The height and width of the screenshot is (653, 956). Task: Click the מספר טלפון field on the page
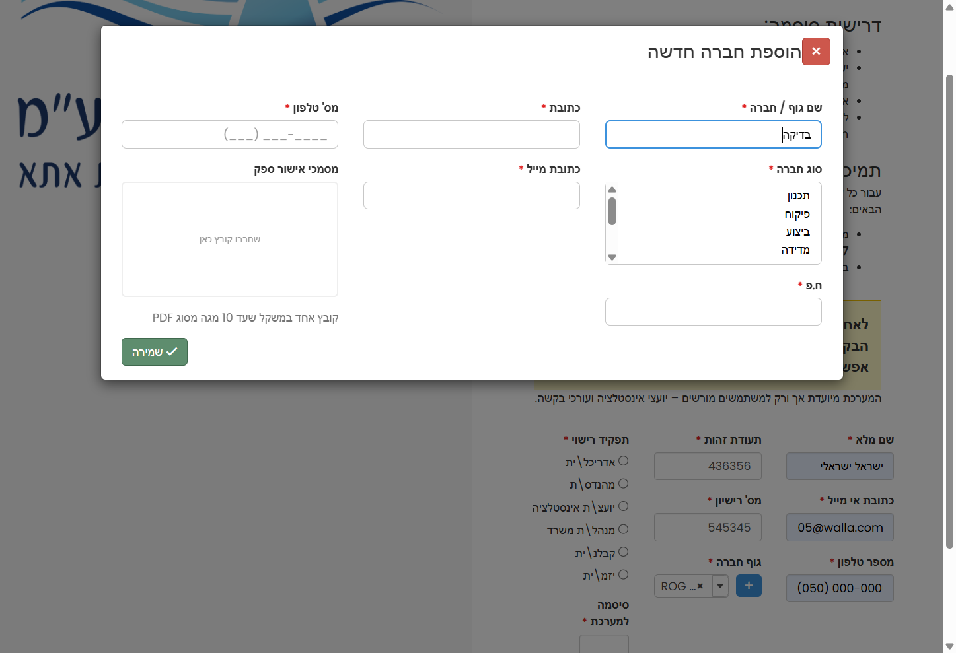(x=840, y=588)
